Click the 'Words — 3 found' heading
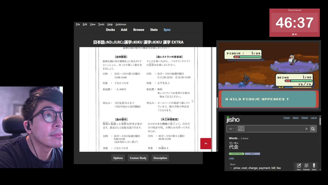328x185 pixels. pos(239,138)
